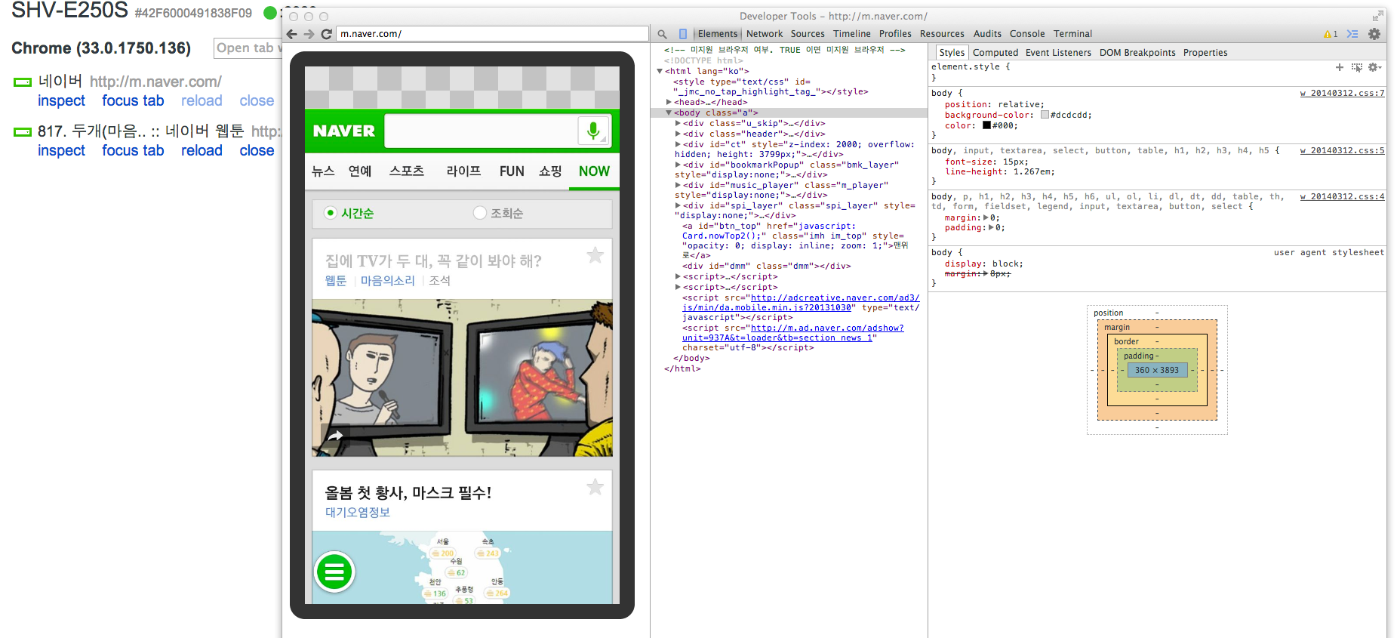Open w_20140312.css:7 source link
This screenshot has height=638, width=1397.
[x=1342, y=94]
